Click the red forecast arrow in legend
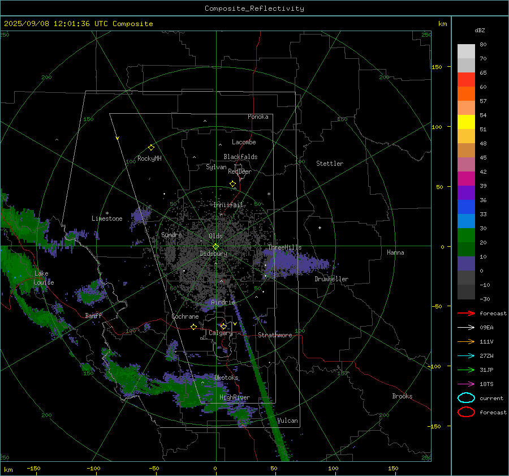 point(467,313)
